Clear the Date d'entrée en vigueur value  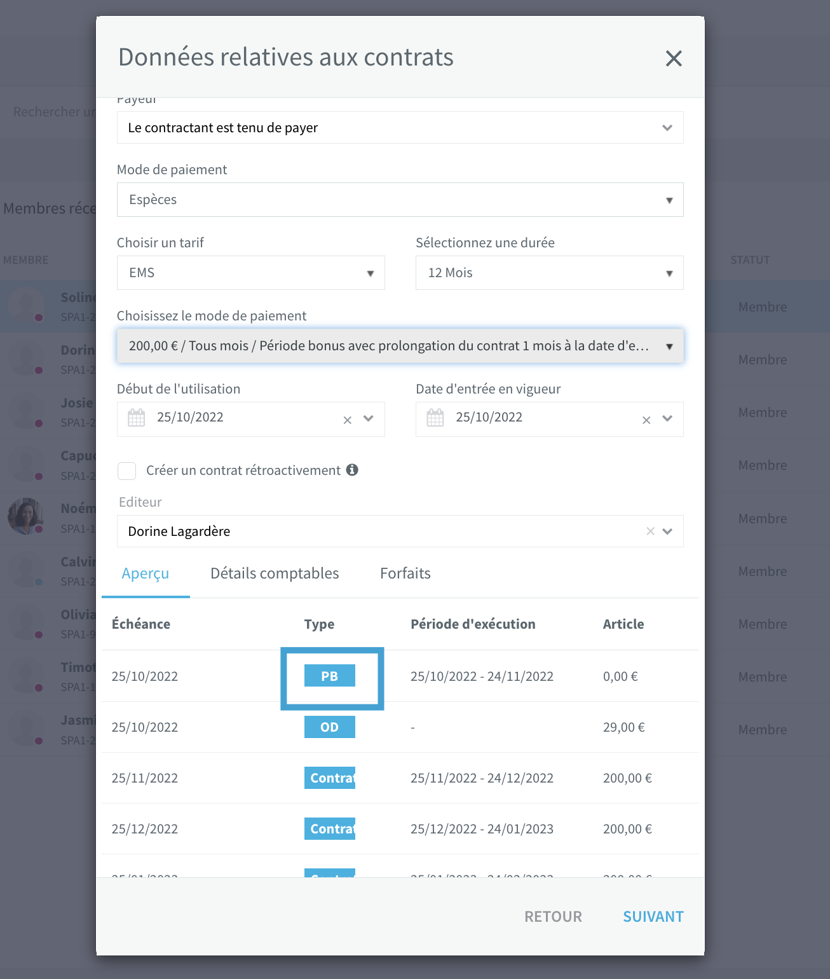(x=646, y=420)
